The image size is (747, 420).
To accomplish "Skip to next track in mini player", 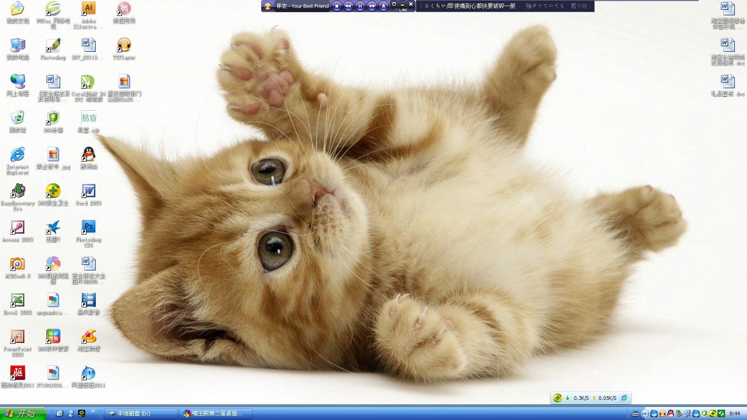I will (x=372, y=6).
